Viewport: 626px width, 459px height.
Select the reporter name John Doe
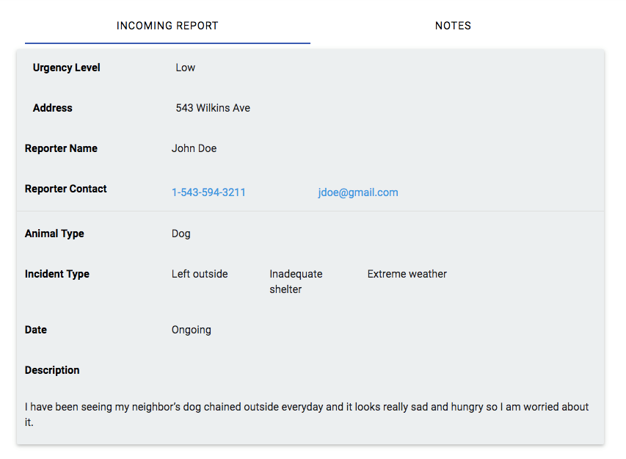pyautogui.click(x=194, y=148)
